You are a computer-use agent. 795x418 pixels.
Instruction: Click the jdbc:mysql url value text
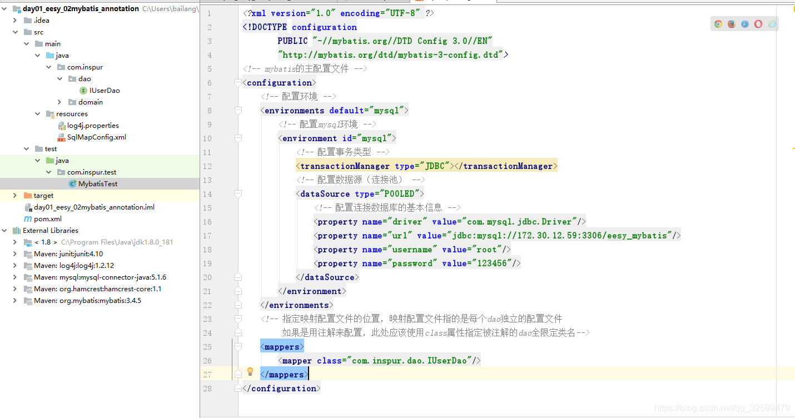tap(560, 236)
